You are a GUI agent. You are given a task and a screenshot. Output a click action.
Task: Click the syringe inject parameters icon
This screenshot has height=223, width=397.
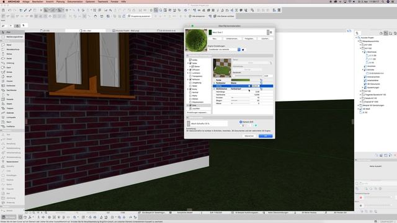tap(30, 10)
